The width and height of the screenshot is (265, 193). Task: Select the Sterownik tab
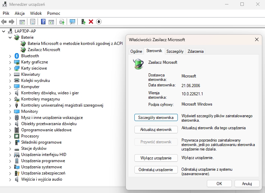pos(154,51)
